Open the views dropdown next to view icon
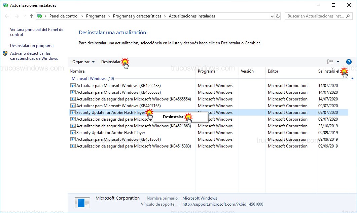 [x=338, y=61]
